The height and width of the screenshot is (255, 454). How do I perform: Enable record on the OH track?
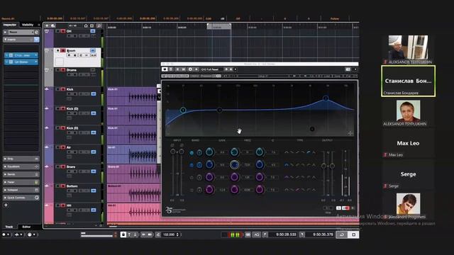point(63,31)
